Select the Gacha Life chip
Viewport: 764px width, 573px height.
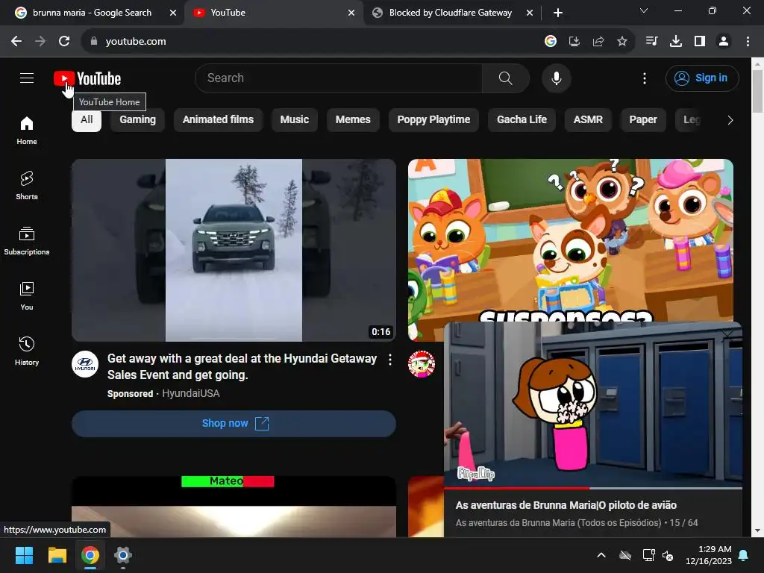(522, 120)
